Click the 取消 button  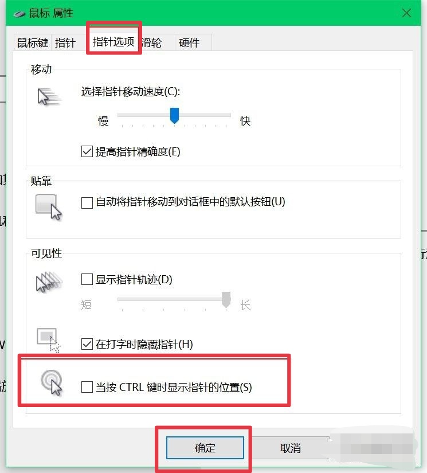click(291, 448)
